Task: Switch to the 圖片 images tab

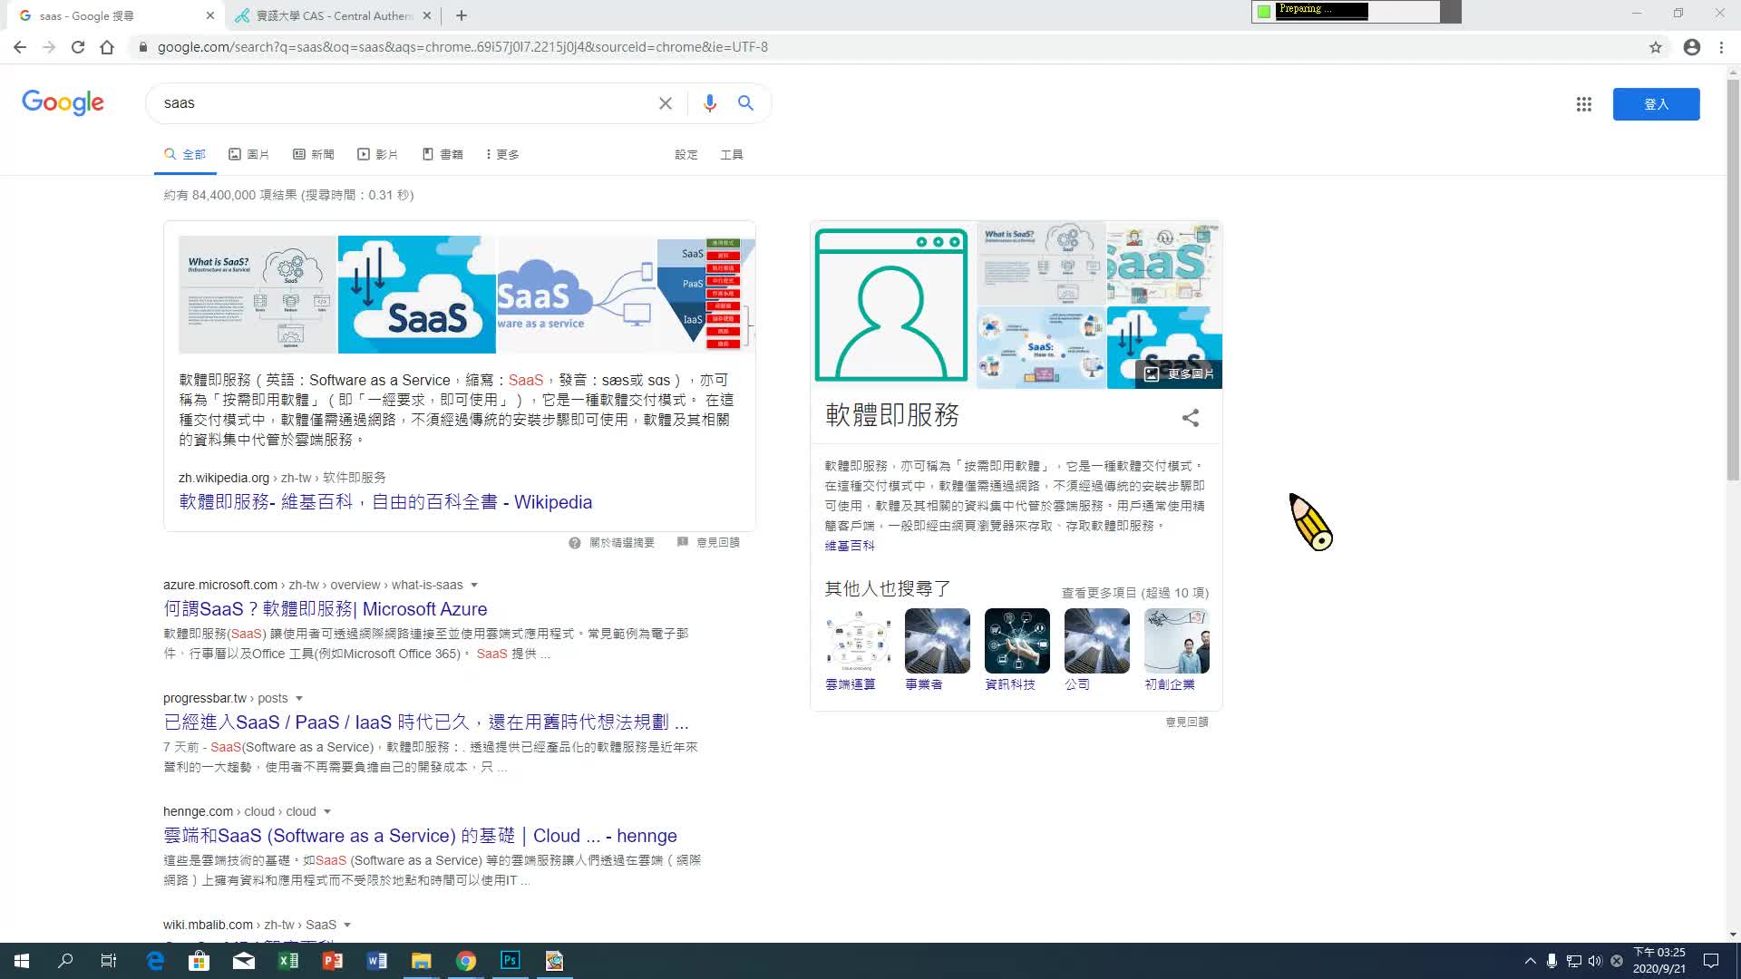Action: click(248, 155)
